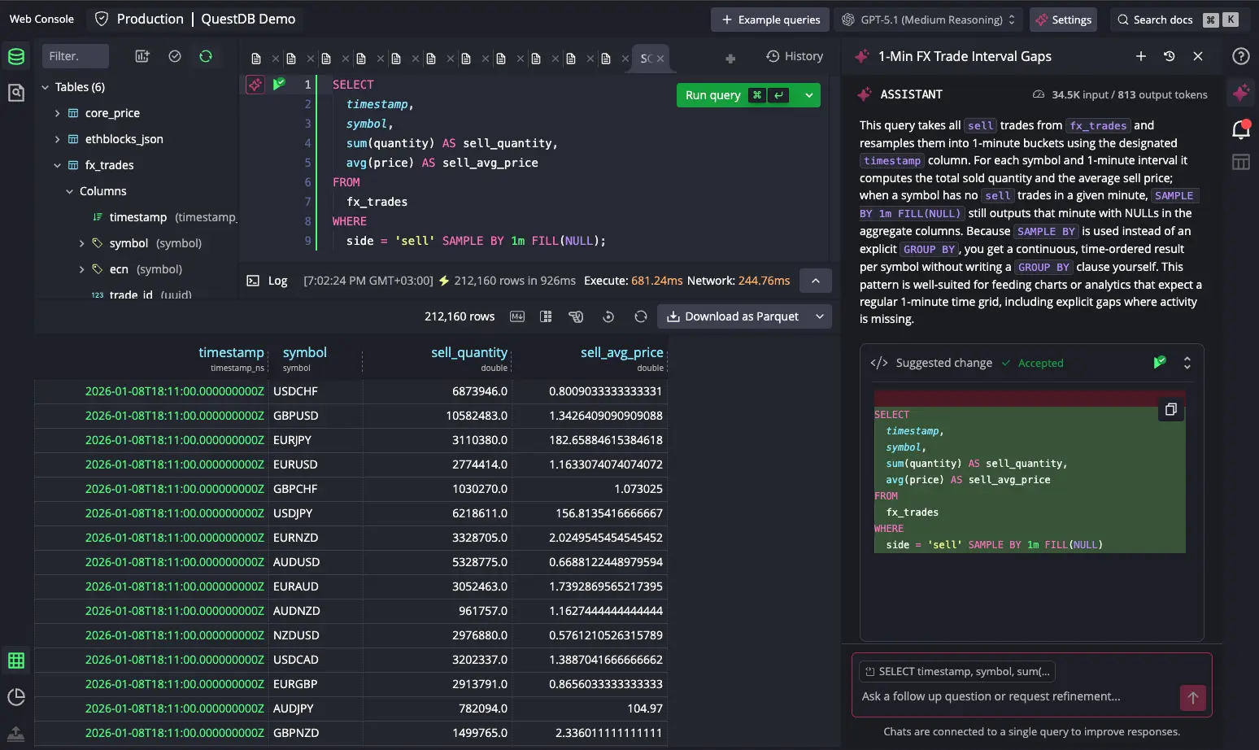The width and height of the screenshot is (1259, 750).
Task: Copy the query results to Markdown
Action: (516, 316)
